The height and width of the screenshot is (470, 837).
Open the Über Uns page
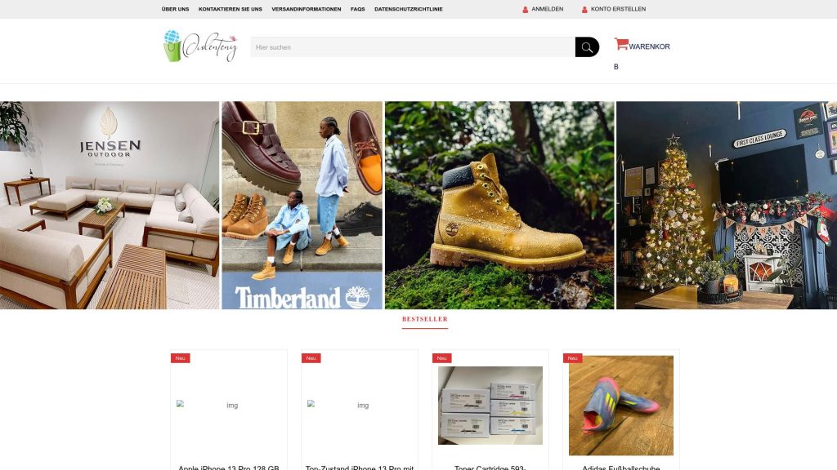pos(175,9)
